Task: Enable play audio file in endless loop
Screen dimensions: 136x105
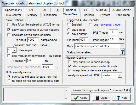Action: 70,62
